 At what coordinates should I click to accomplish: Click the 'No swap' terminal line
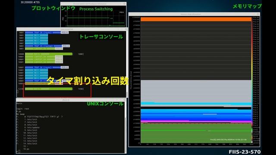[20, 114]
